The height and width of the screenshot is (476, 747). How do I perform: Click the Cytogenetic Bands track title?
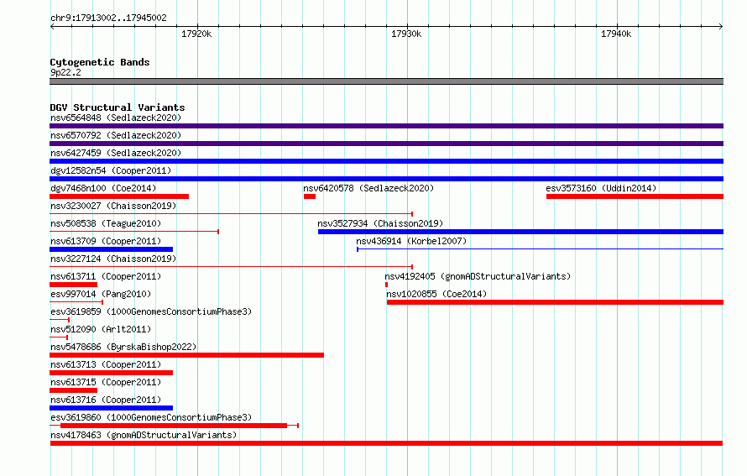pos(100,62)
